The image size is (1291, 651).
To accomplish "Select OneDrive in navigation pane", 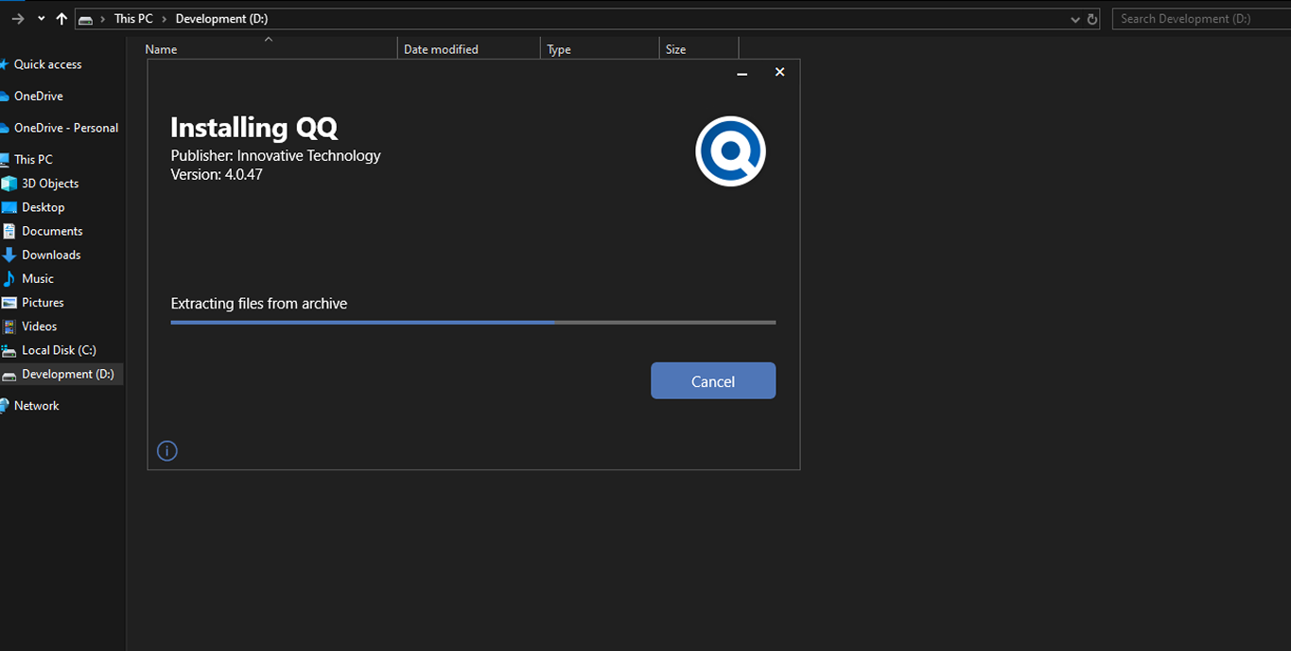I will pyautogui.click(x=39, y=96).
